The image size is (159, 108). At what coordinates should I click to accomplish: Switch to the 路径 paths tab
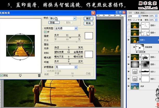[x=143, y=13]
